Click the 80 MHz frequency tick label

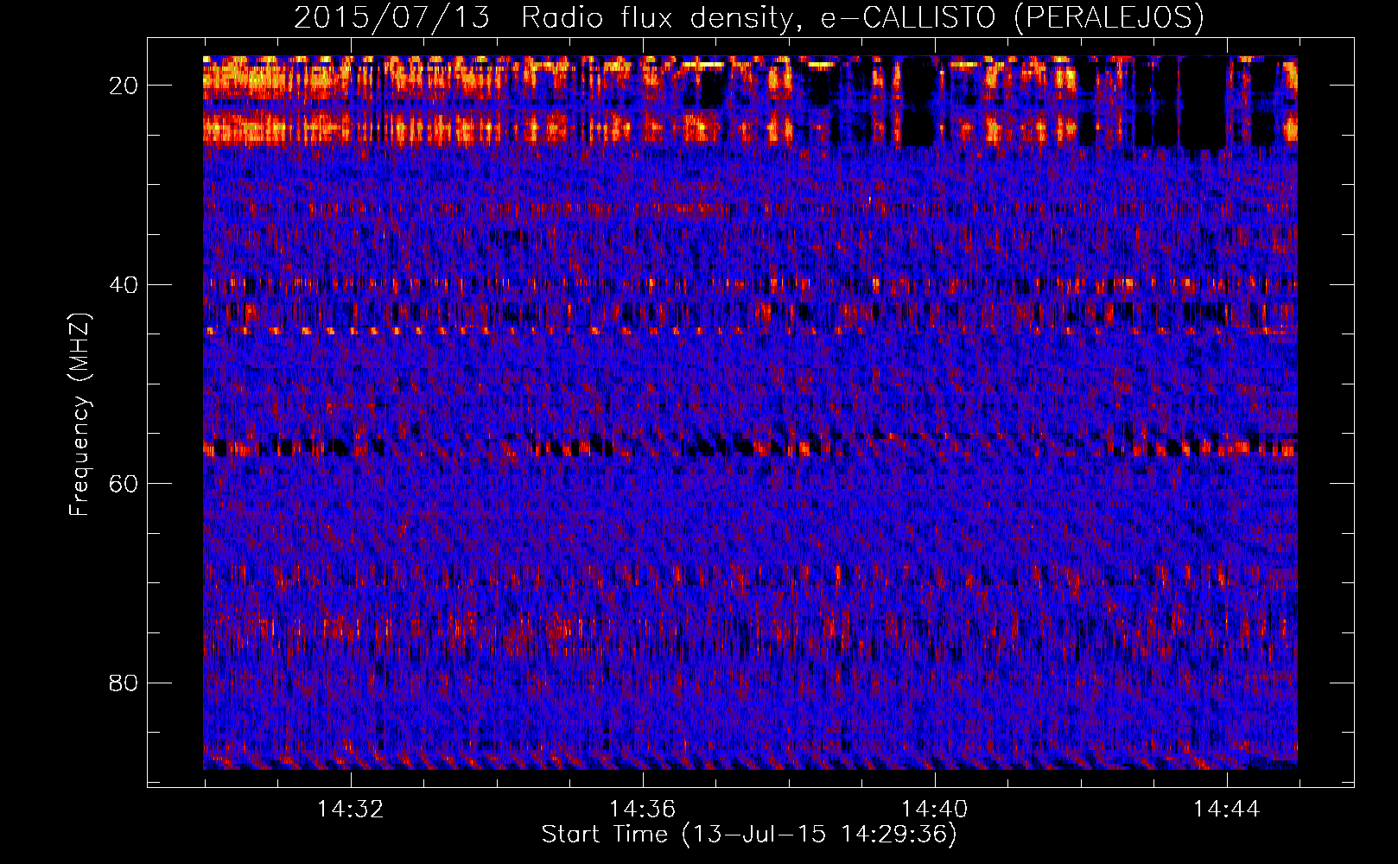tap(124, 683)
